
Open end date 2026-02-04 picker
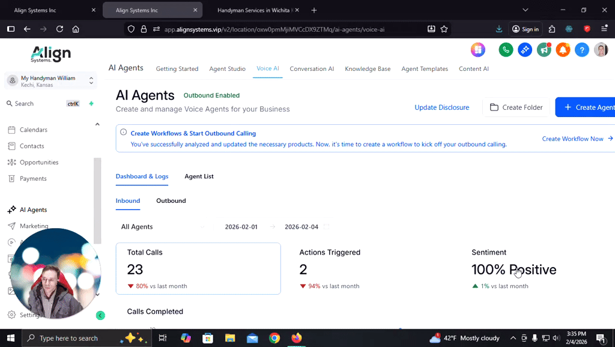[x=301, y=226]
